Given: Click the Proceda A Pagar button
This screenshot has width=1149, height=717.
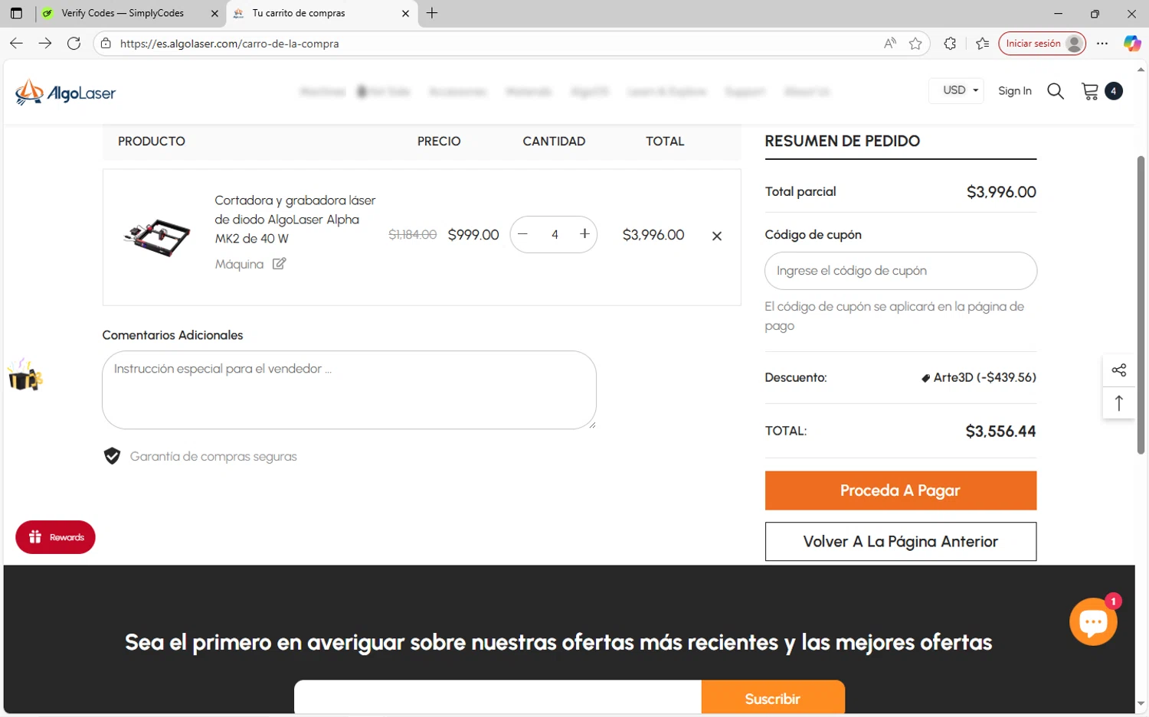Looking at the screenshot, I should click(x=901, y=490).
